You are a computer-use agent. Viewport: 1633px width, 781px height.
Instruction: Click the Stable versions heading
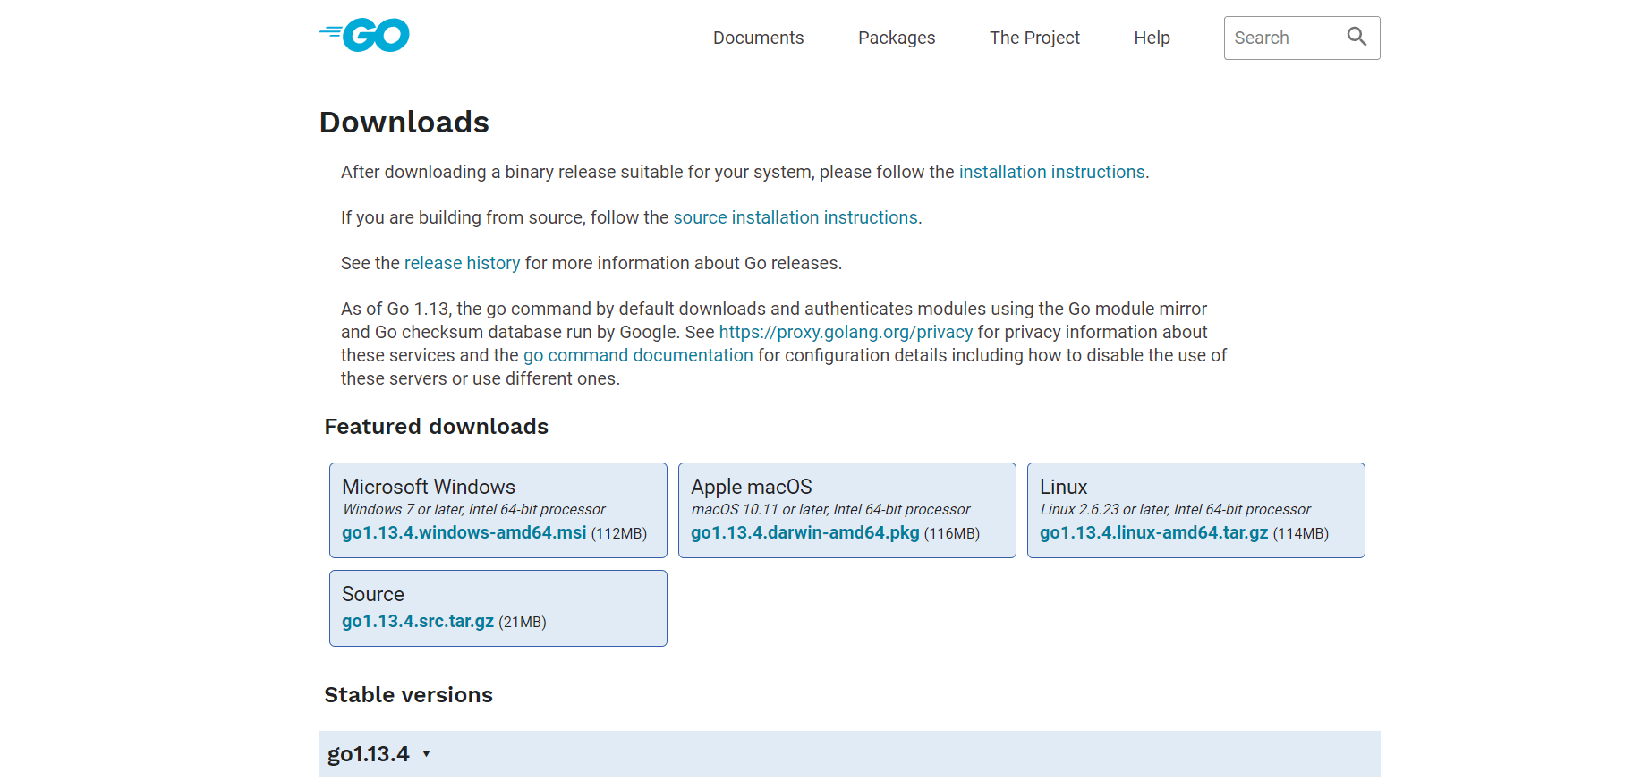[x=409, y=695]
